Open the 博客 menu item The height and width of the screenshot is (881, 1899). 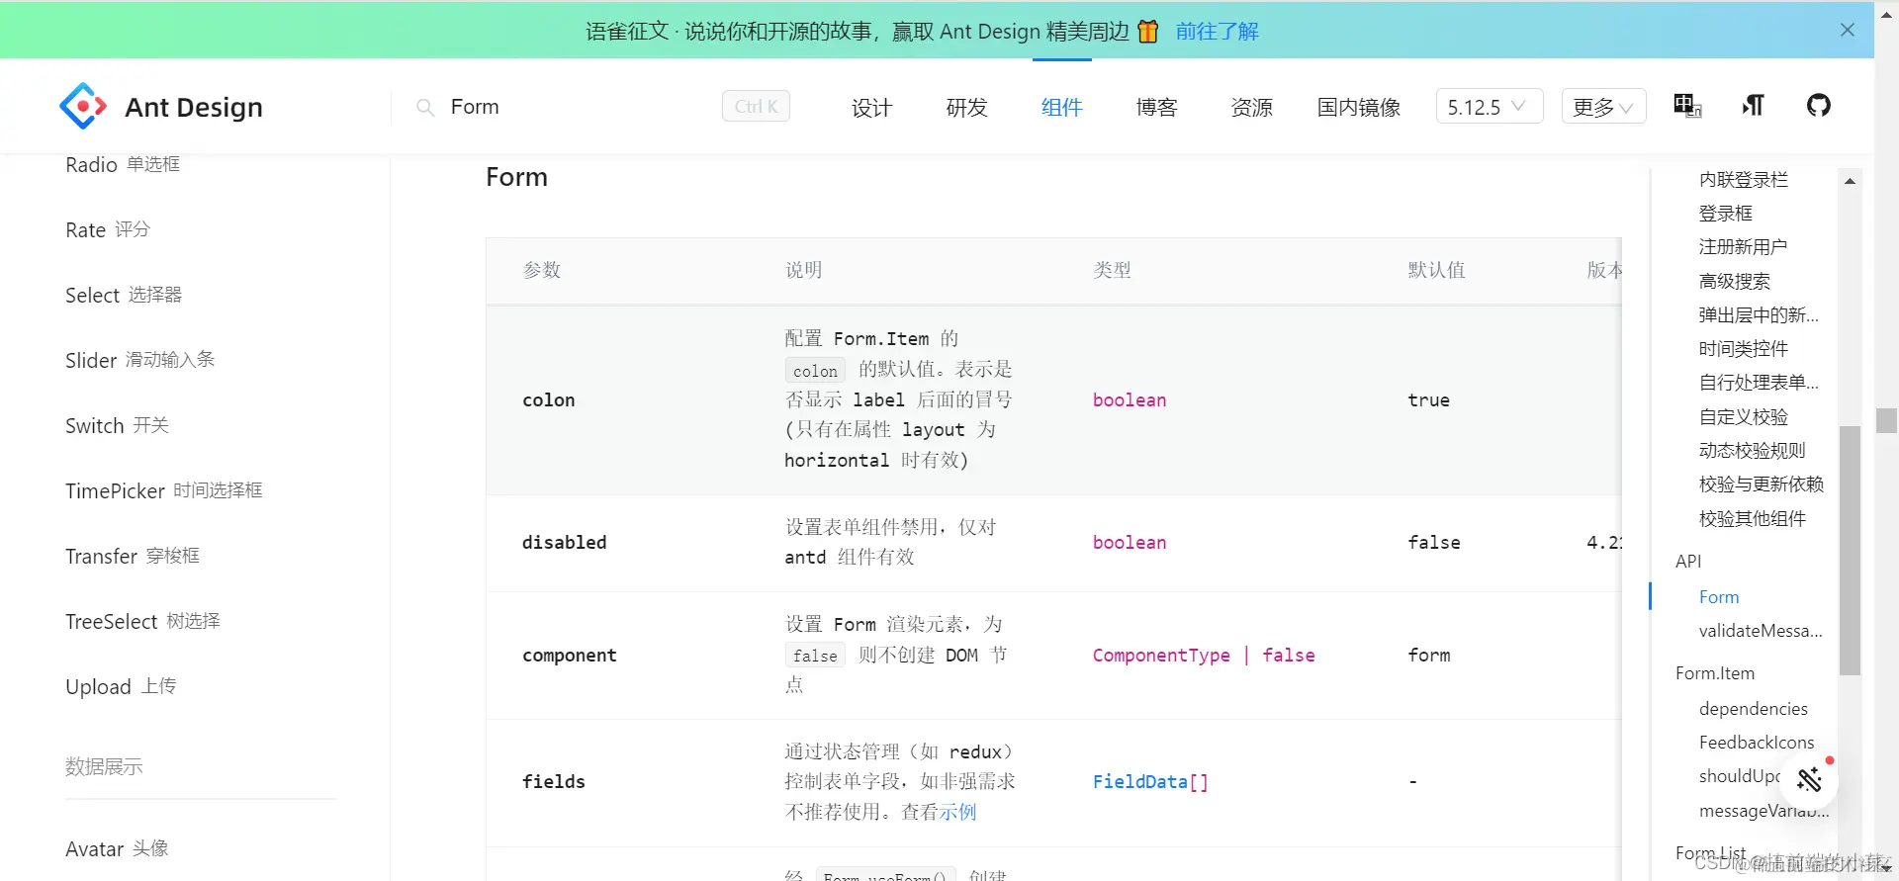1156,107
